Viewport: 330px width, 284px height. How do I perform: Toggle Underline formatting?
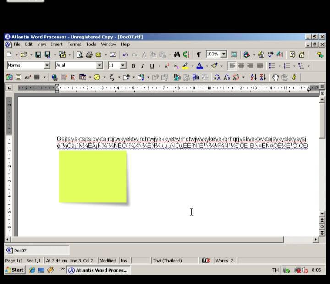pos(152,66)
